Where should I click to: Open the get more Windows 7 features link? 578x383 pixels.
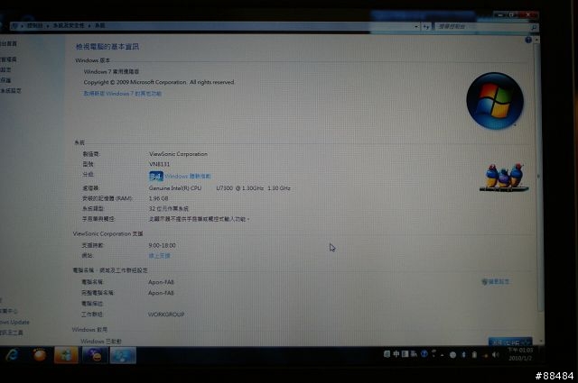coord(123,94)
